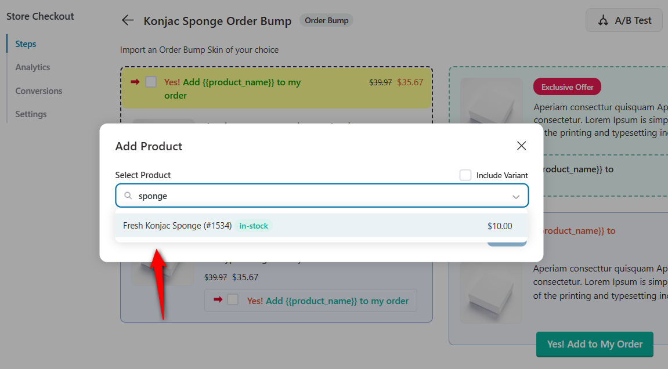Click the Order Bump badge next to the title
This screenshot has width=668, height=369.
[326, 20]
